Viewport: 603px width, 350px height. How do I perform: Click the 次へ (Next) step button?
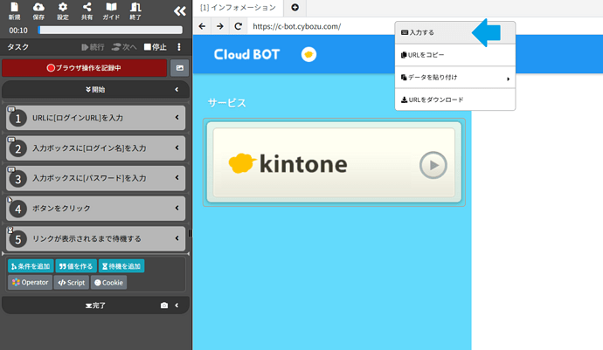point(124,47)
